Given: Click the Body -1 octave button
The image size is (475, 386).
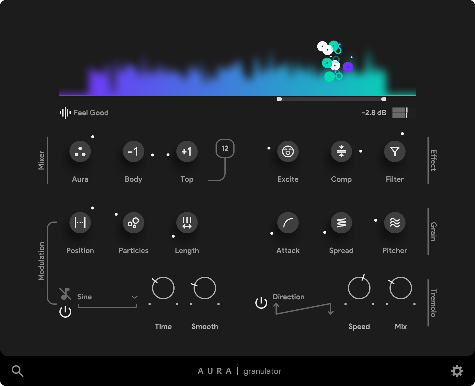Looking at the screenshot, I should 134,151.
